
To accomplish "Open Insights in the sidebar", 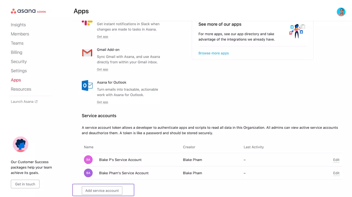I will click(x=18, y=25).
